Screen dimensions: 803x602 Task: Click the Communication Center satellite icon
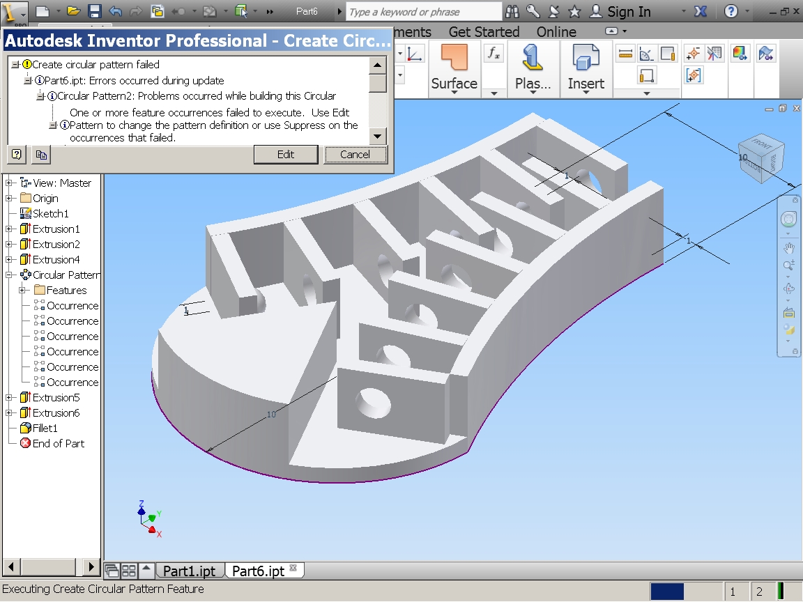pyautogui.click(x=553, y=11)
